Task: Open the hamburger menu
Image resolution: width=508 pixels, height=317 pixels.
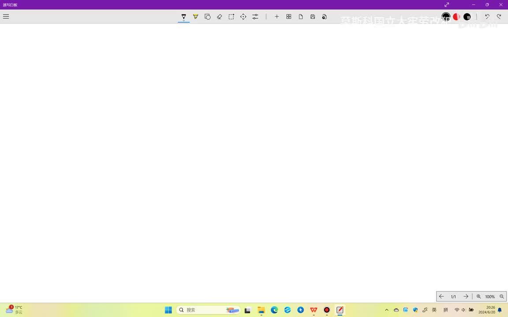Action: coord(6,16)
